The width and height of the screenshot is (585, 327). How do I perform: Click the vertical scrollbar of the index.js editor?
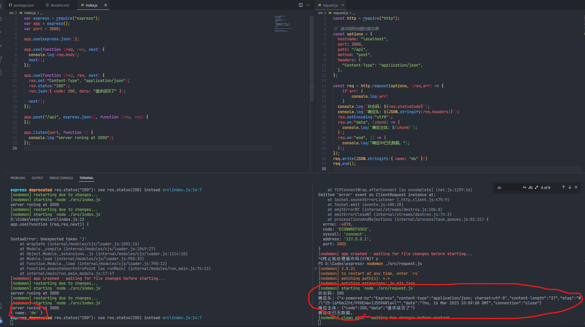click(312, 58)
